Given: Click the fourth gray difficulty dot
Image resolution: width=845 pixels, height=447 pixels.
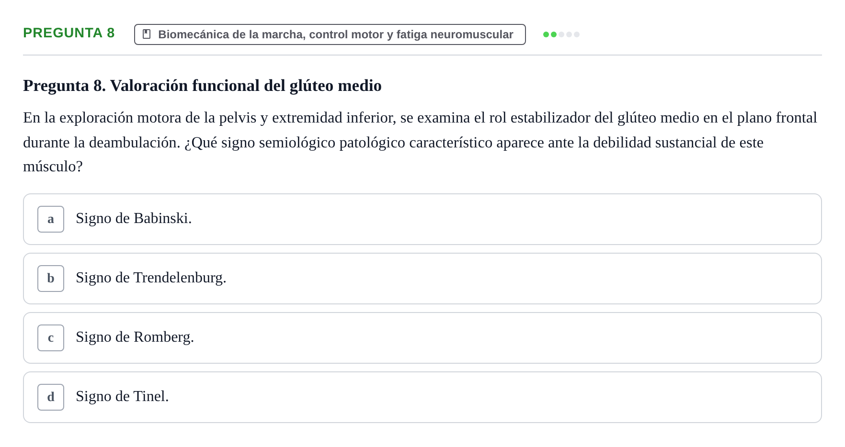Looking at the screenshot, I should [x=569, y=34].
